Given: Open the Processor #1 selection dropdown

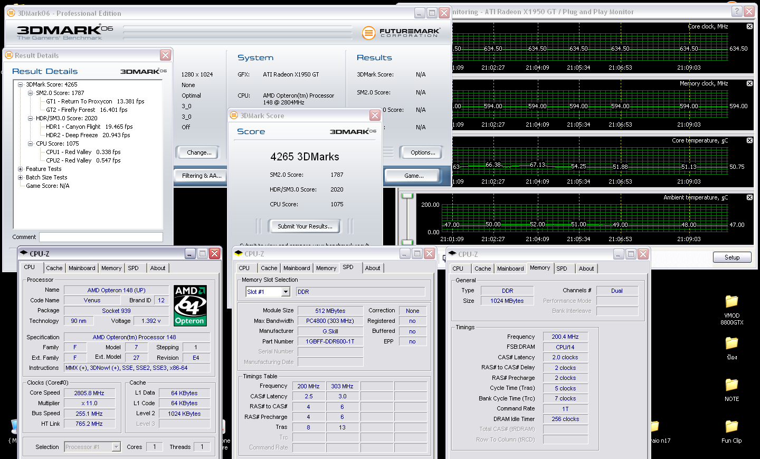Looking at the screenshot, I should [x=116, y=447].
